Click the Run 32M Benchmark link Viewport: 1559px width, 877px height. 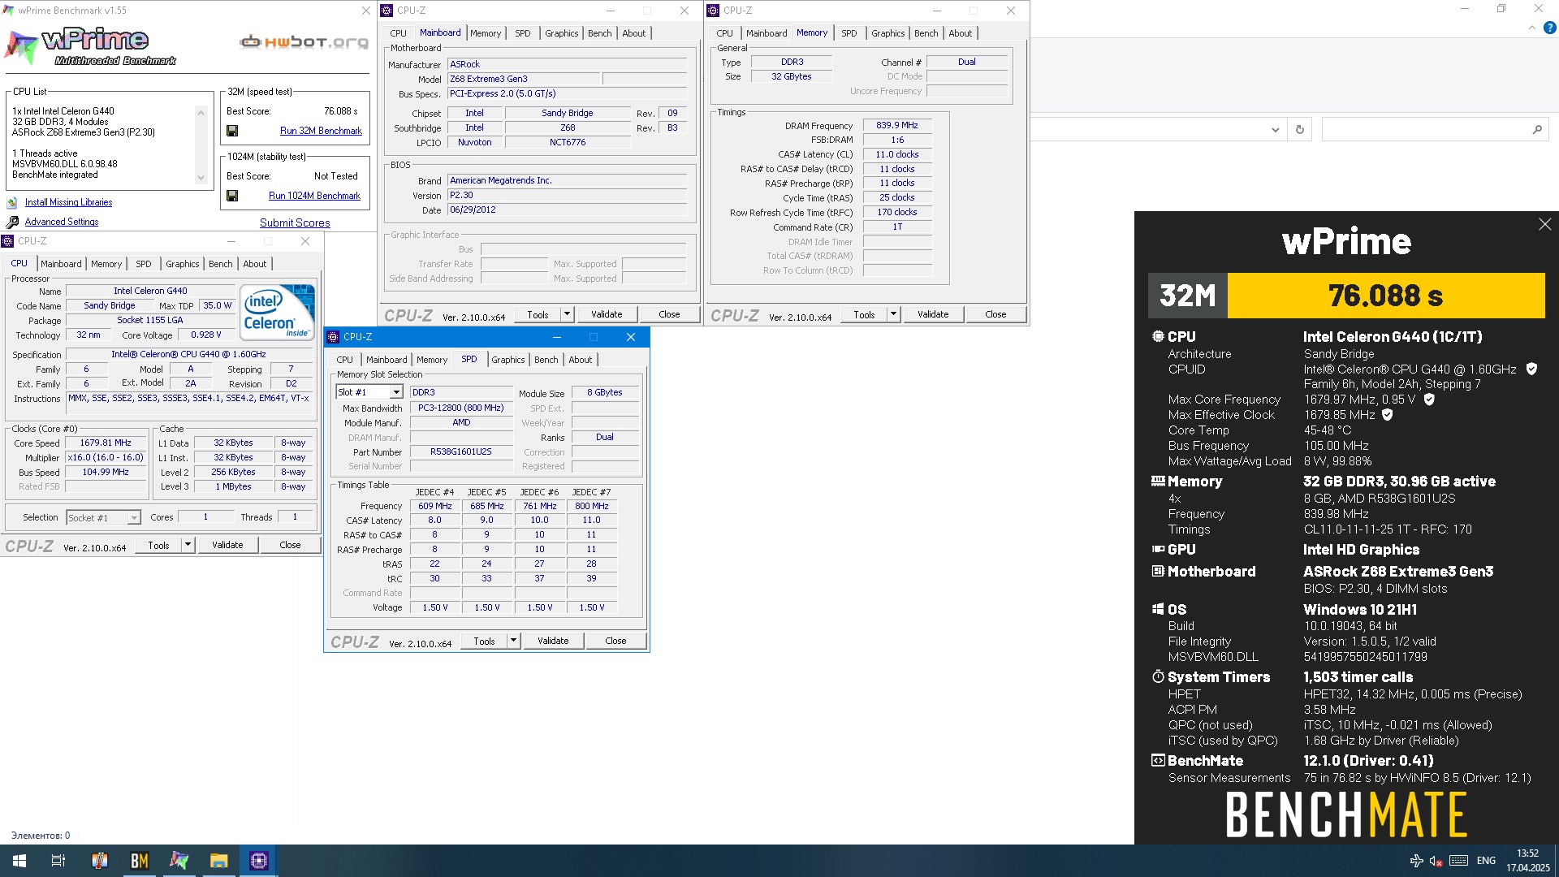(x=321, y=131)
